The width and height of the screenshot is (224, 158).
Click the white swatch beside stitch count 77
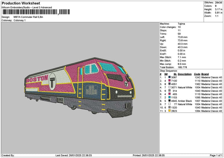[x=169, y=104]
